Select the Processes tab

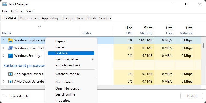[x=9, y=18]
